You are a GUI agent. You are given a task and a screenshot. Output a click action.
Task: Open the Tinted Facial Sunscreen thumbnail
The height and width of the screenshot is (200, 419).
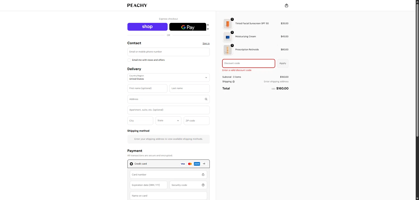coord(228,24)
